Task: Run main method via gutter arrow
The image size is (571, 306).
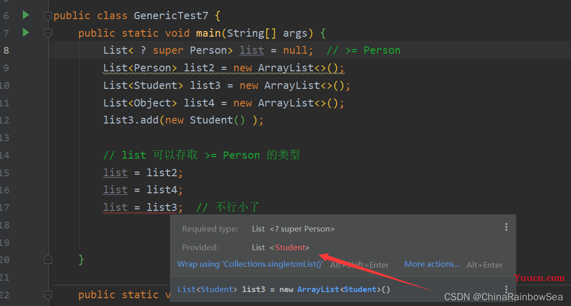Action: click(x=25, y=33)
